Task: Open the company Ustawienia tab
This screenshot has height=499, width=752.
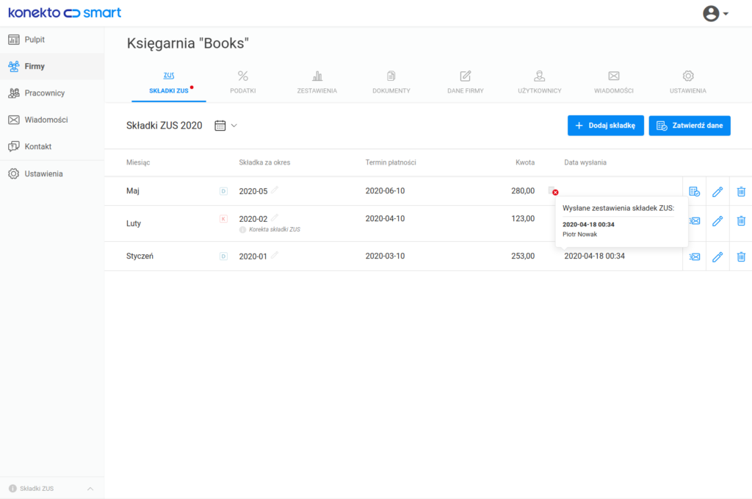Action: 687,82
